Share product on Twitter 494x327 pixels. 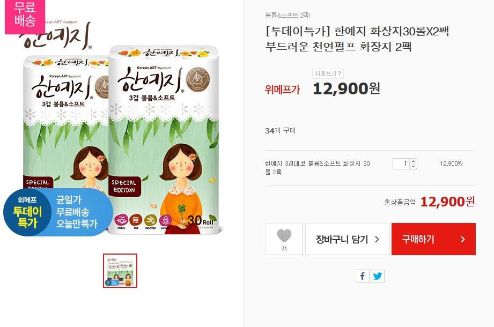(x=378, y=276)
